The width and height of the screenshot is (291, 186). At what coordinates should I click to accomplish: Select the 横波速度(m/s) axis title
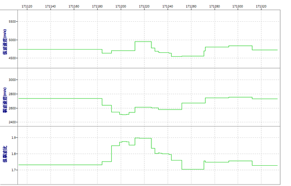[5, 100]
